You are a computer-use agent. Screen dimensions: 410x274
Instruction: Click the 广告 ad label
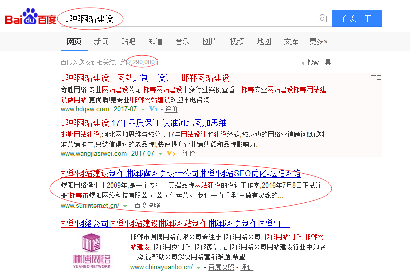pos(376,78)
